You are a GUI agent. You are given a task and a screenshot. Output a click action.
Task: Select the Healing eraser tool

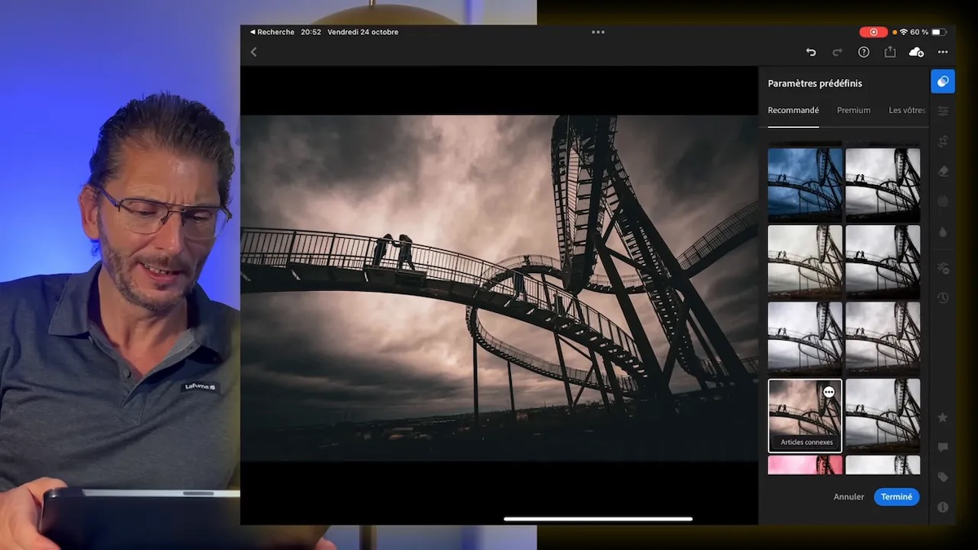(x=943, y=171)
